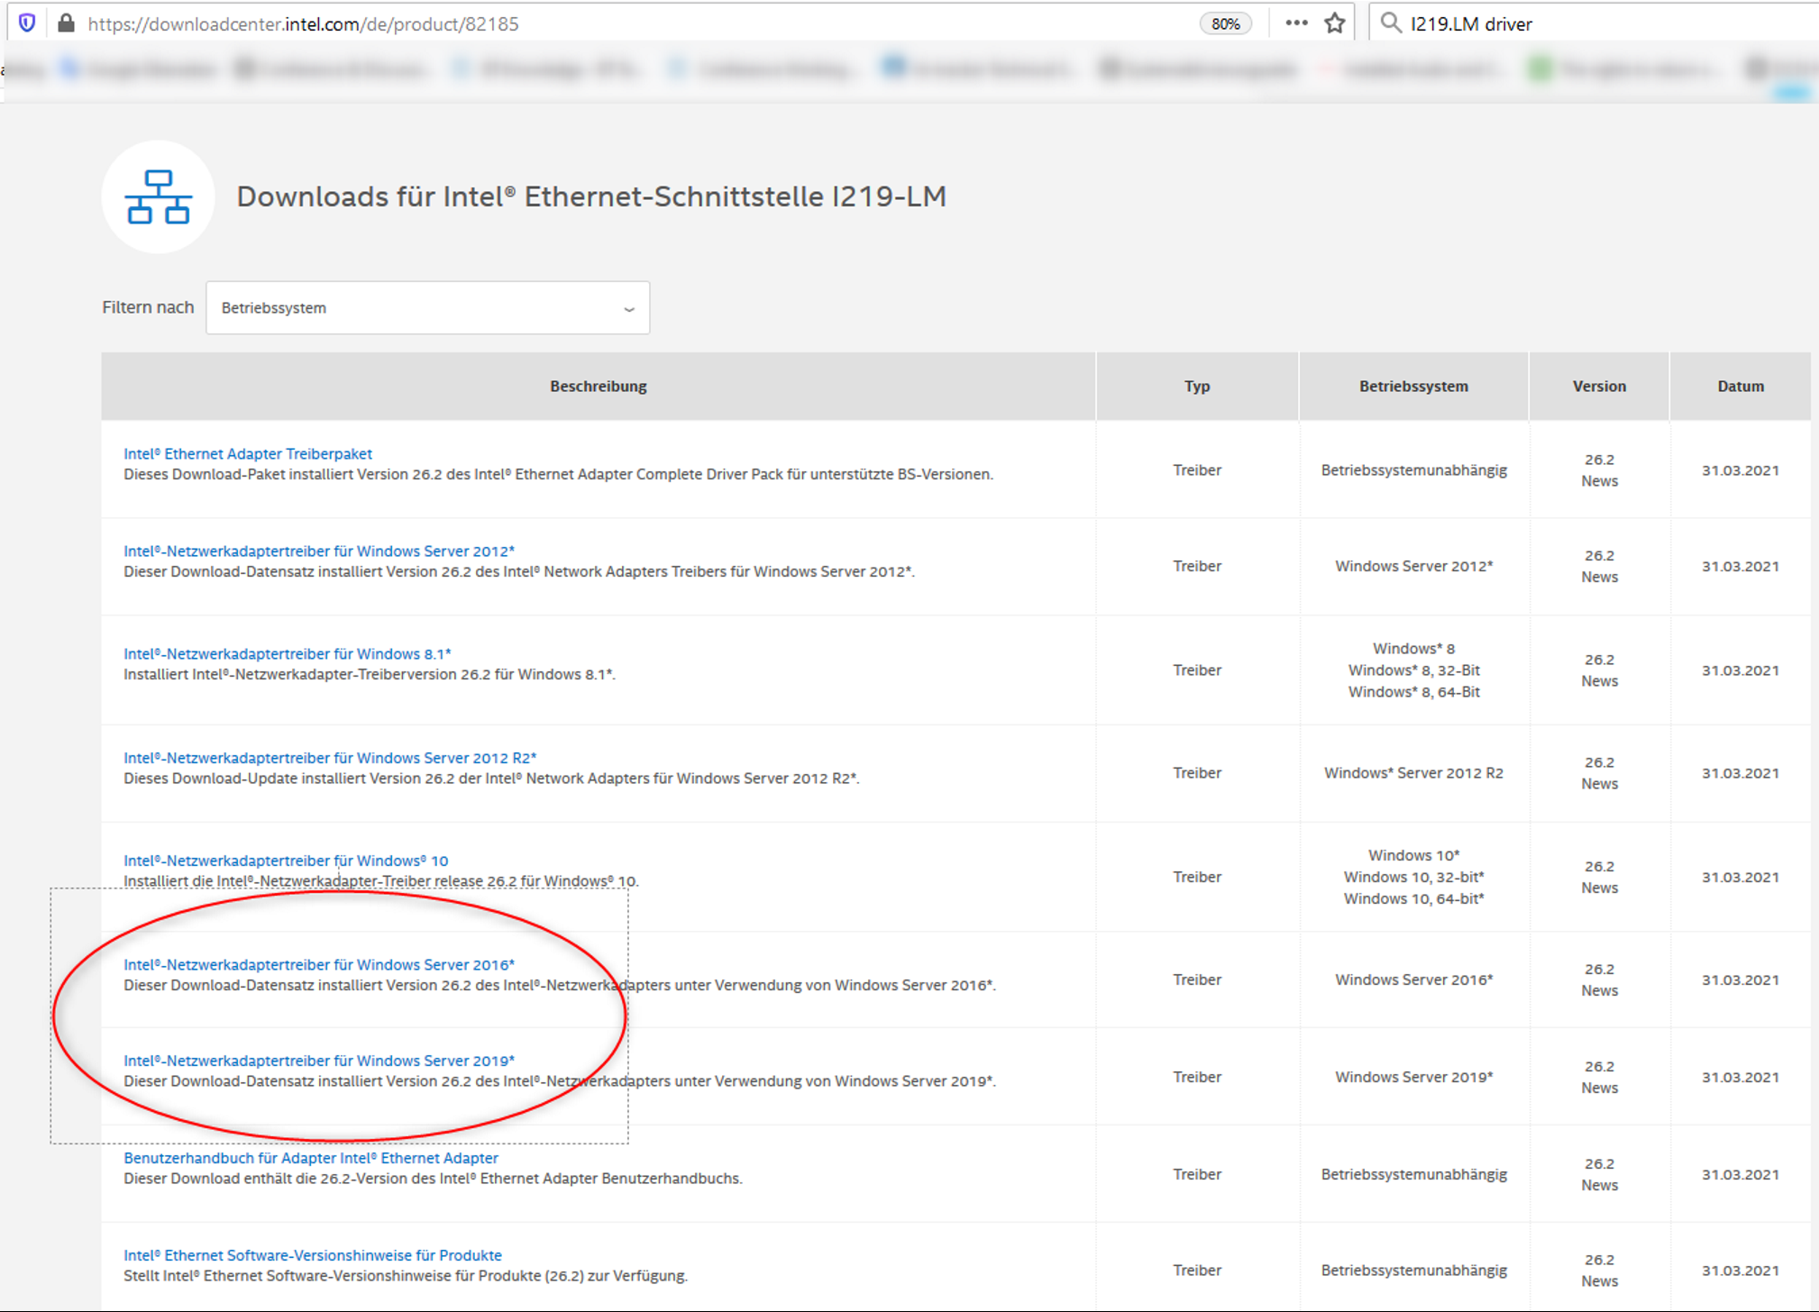Open the Betriebssystem filter dropdown

click(427, 308)
